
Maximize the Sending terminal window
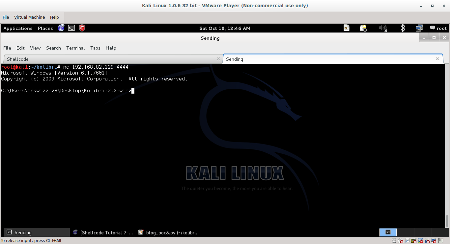click(x=434, y=37)
